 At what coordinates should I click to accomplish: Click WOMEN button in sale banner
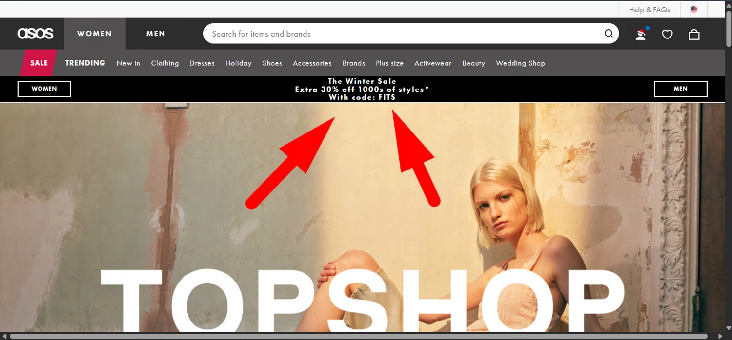pos(44,89)
